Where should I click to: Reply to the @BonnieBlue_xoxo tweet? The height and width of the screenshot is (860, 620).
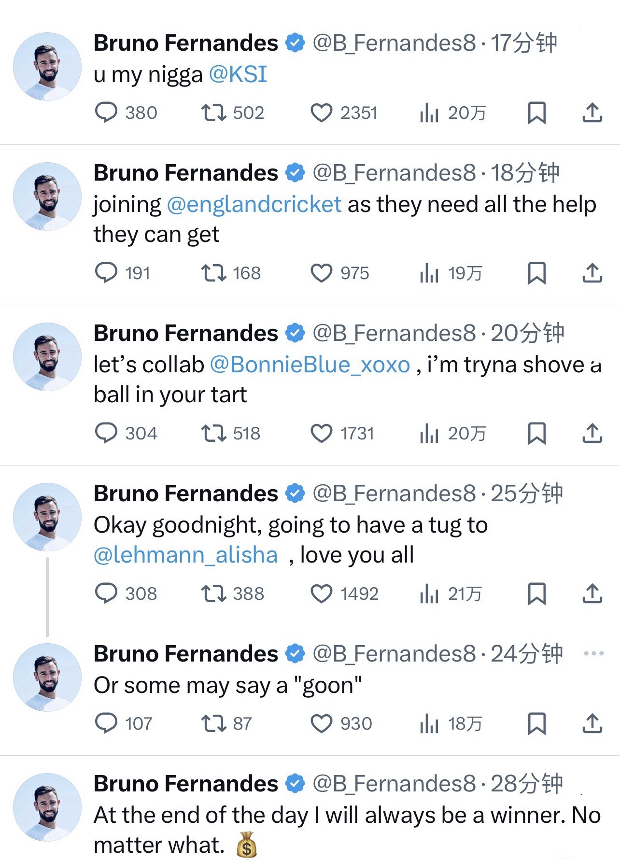[106, 433]
